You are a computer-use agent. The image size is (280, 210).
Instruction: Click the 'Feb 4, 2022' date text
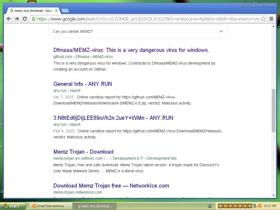click(64, 131)
